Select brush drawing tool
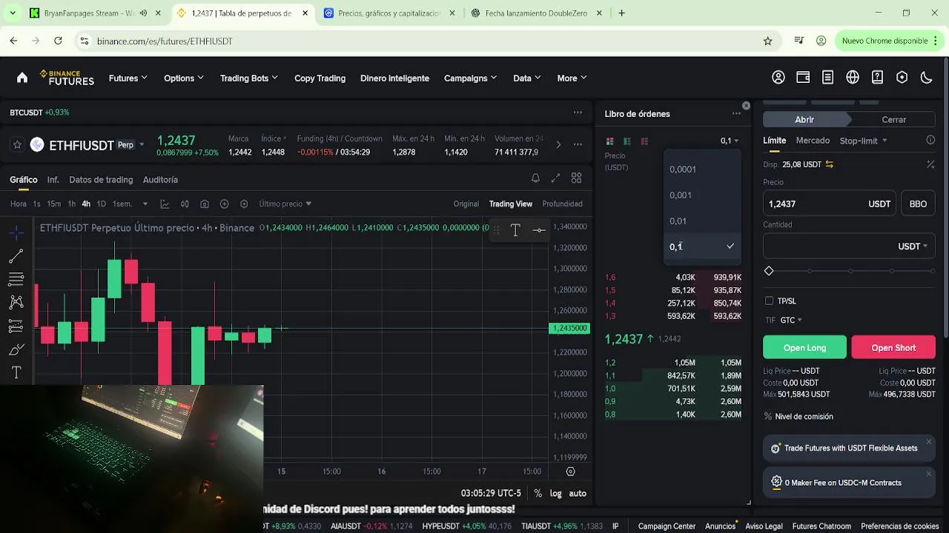The height and width of the screenshot is (533, 949). [x=16, y=349]
